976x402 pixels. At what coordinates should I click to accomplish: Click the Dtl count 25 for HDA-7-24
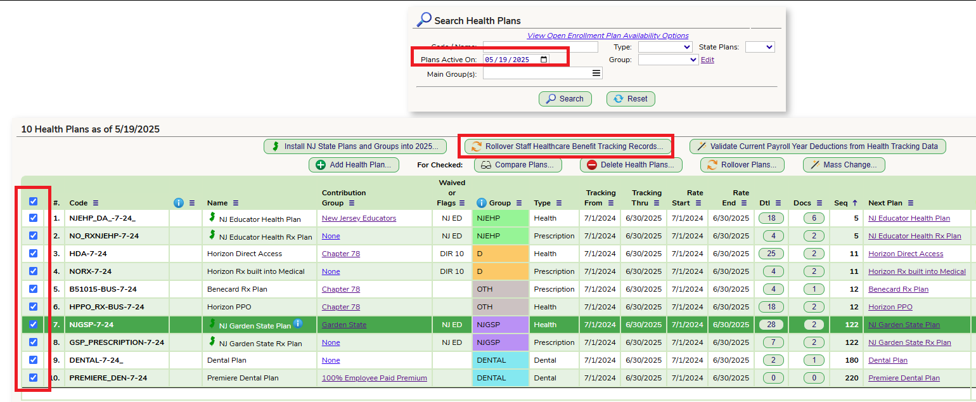(771, 254)
